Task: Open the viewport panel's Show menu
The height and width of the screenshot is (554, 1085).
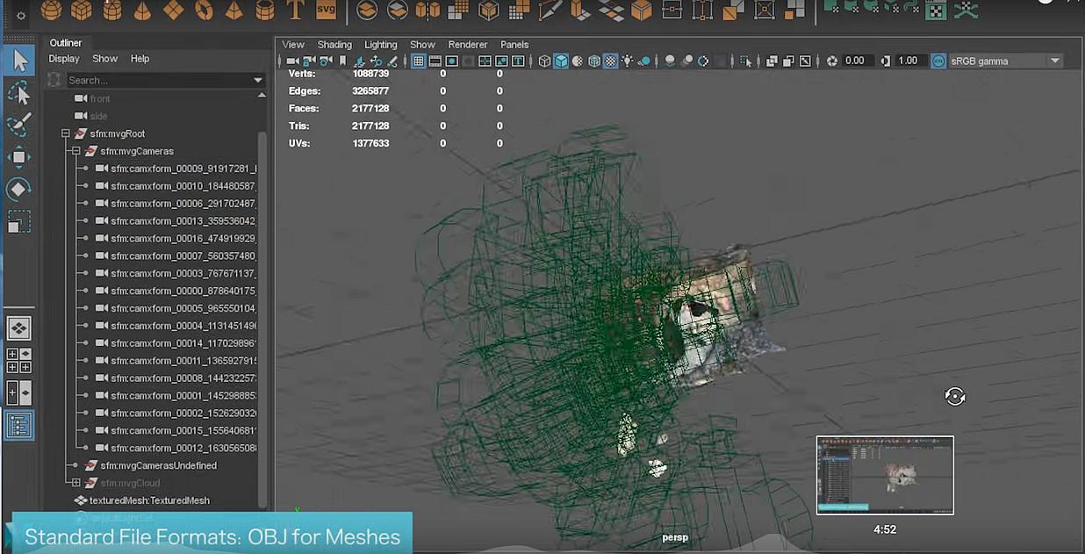Action: point(422,45)
